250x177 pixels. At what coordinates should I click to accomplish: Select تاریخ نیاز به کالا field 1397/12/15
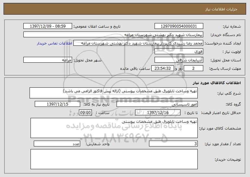click(57, 104)
